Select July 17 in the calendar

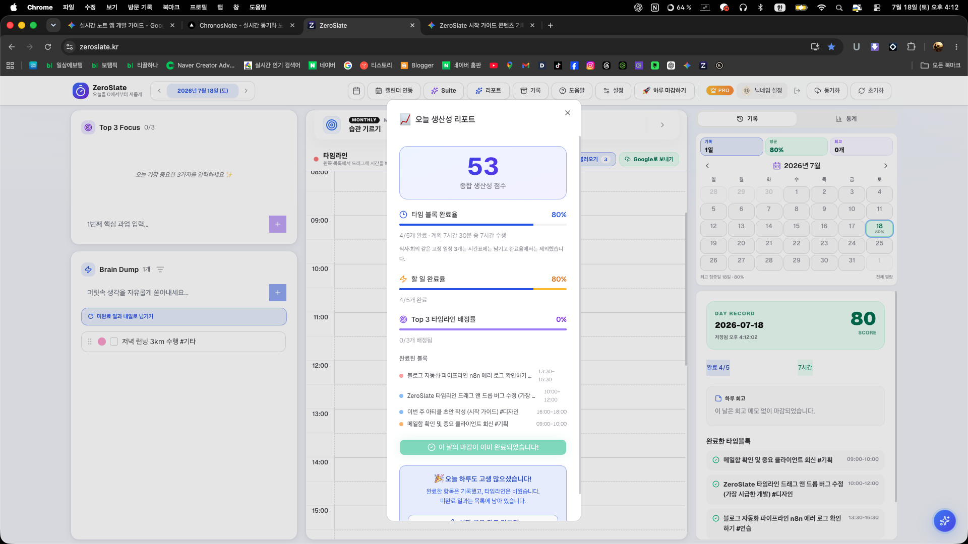point(852,229)
